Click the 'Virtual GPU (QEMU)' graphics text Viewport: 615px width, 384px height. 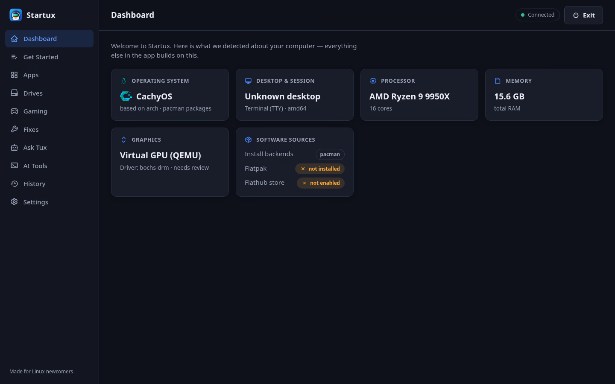coord(161,155)
